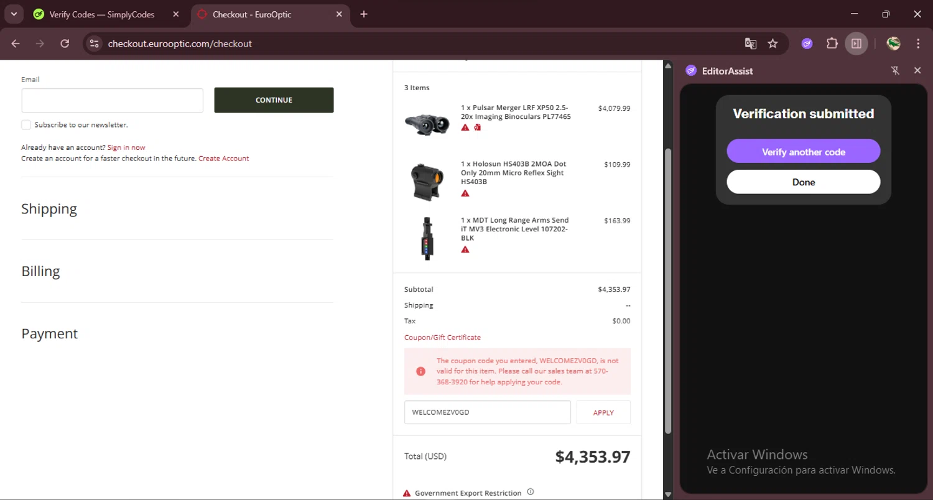933x500 pixels.
Task: Check the Subscribe to our newsletter box
Action: tap(26, 125)
